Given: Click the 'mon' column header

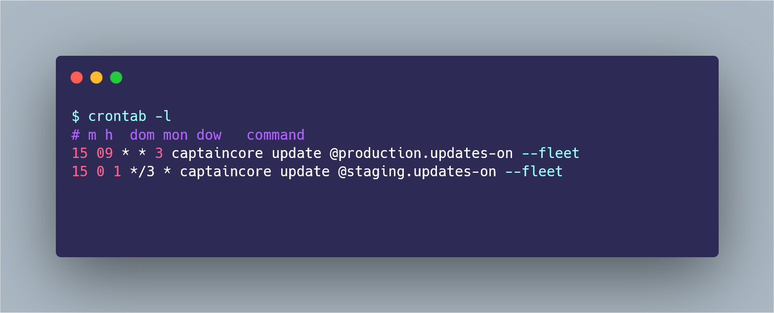Looking at the screenshot, I should (175, 135).
